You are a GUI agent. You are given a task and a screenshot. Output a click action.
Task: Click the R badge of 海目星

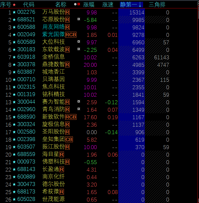pyautogui.click(x=62, y=154)
